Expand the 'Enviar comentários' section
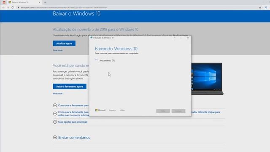270x152 pixels. point(72,138)
